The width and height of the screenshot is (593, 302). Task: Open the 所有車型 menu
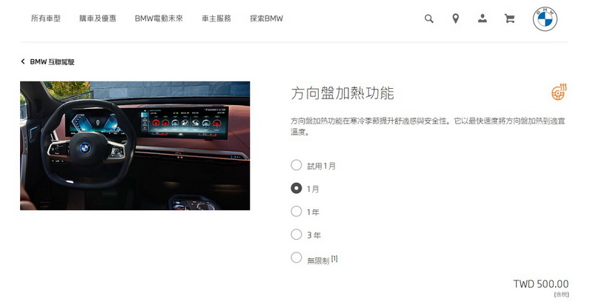click(x=46, y=19)
